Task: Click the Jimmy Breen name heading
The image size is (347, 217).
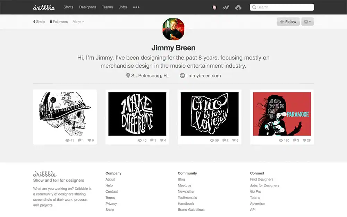Action: [173, 48]
